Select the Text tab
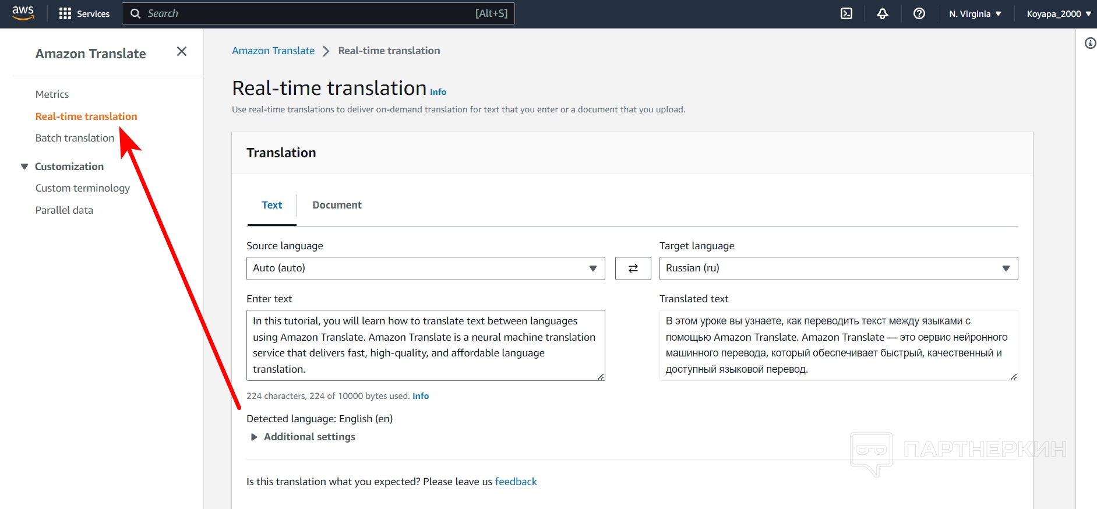1097x509 pixels. [271, 205]
